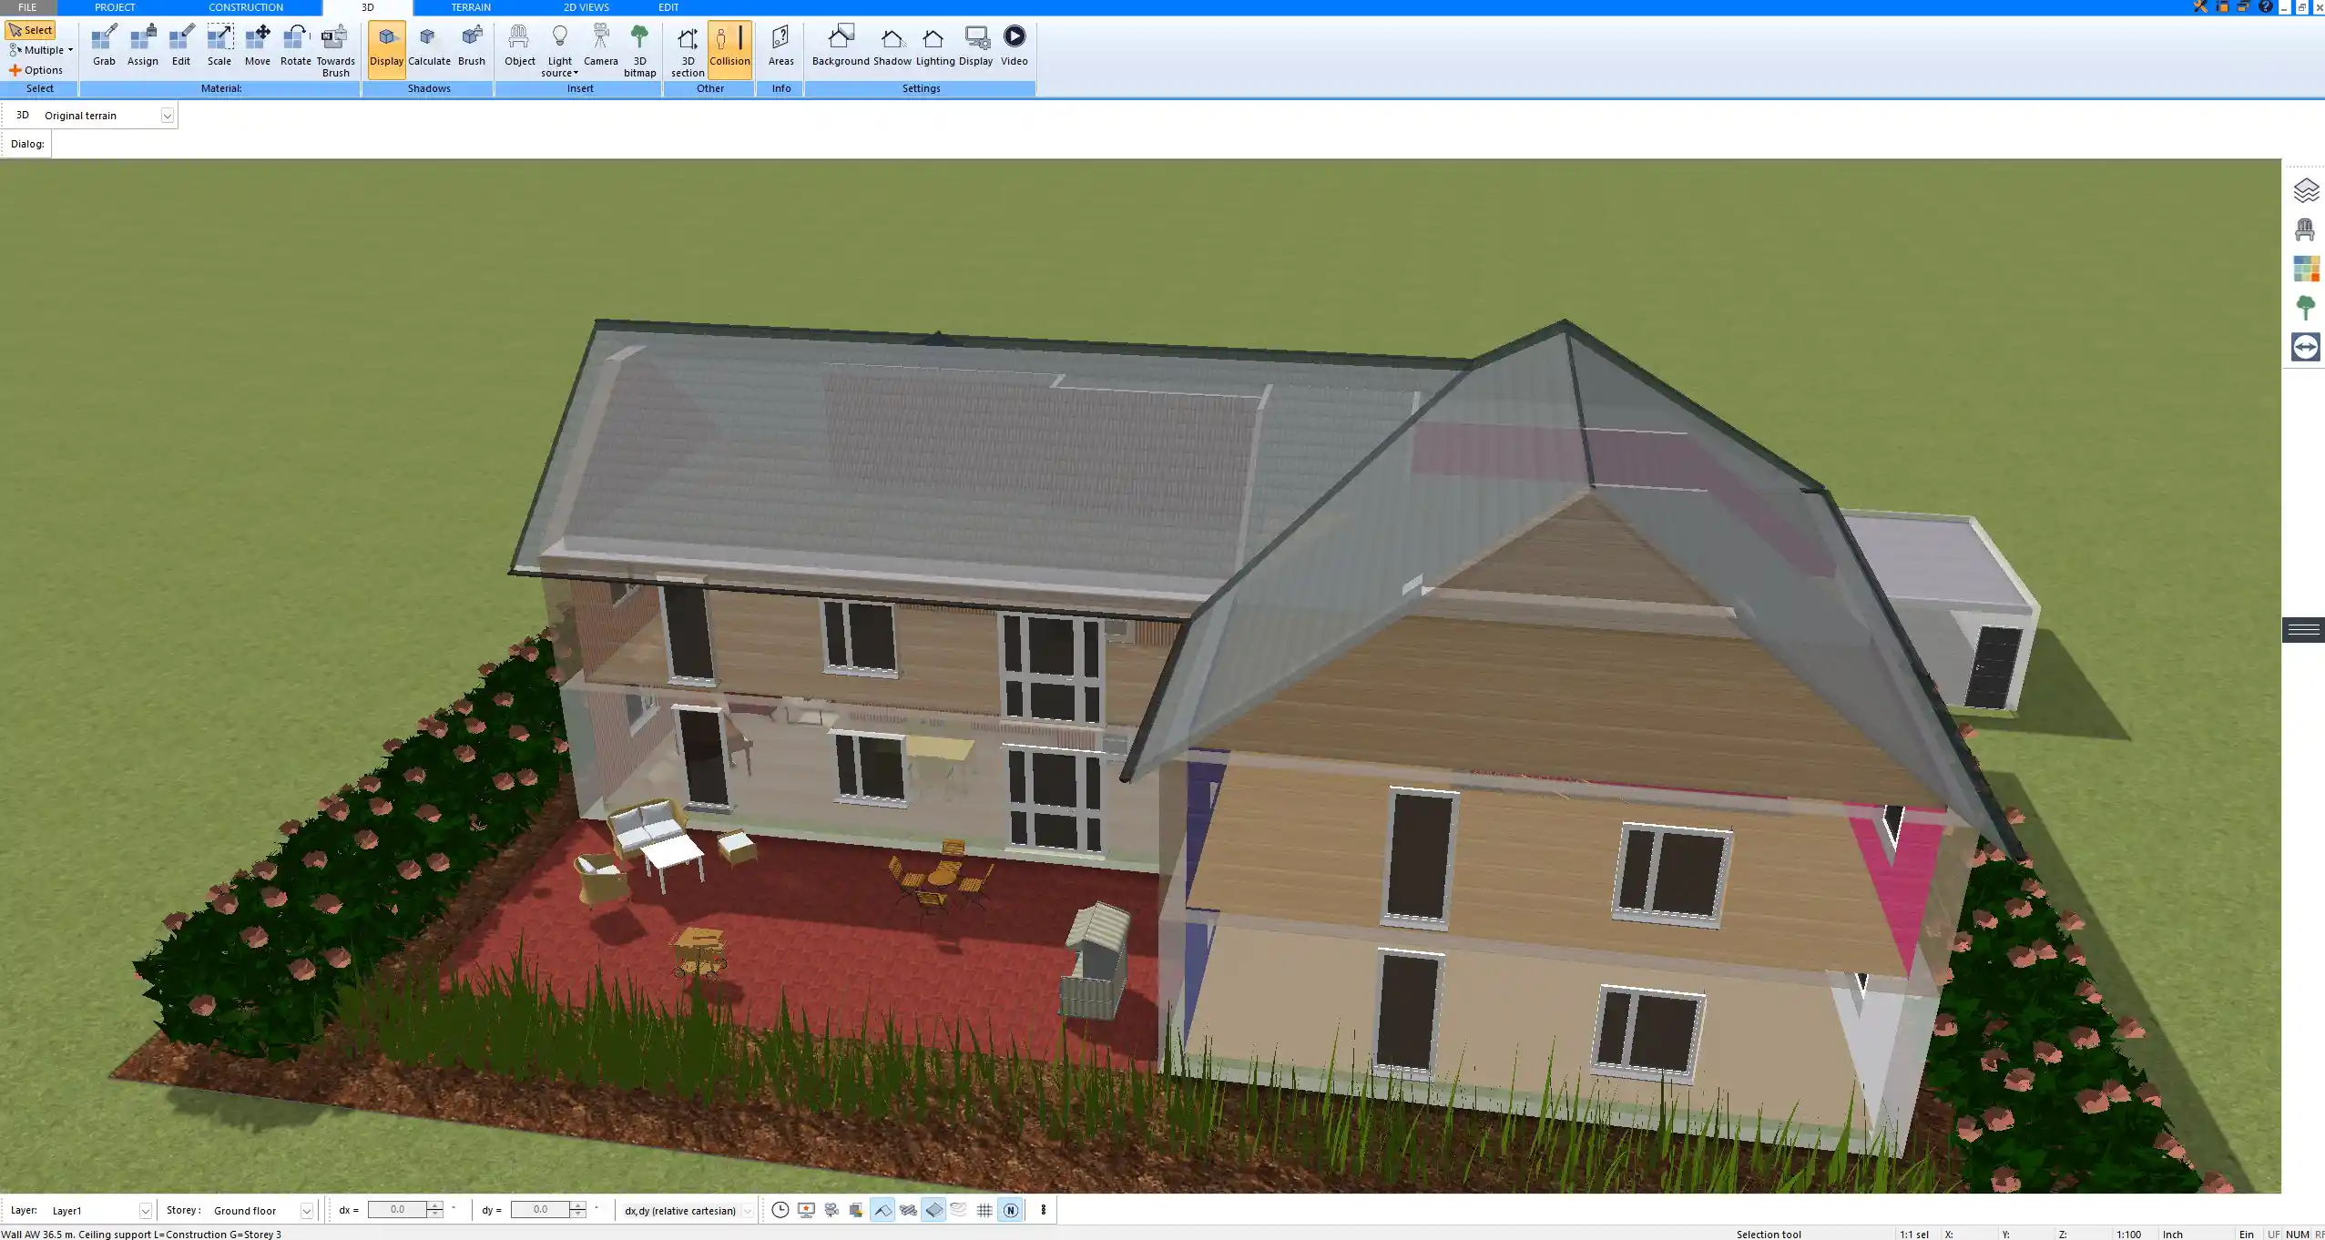Open the CONSTRUCTION ribbon tab
The width and height of the screenshot is (2325, 1240).
click(245, 7)
